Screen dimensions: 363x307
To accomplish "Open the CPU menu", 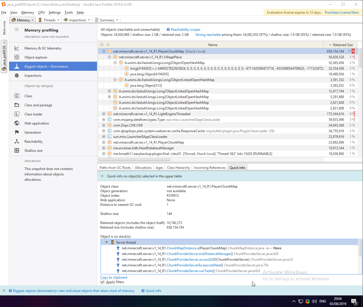I will pos(41,13).
